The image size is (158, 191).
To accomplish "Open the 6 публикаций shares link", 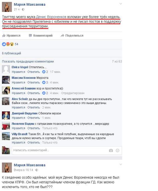I will click(x=11, y=53).
